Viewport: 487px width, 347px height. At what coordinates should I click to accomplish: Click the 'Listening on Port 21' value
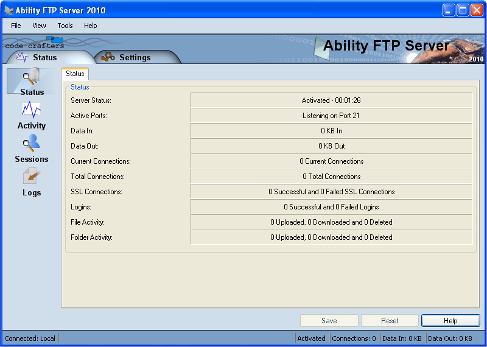pos(331,116)
